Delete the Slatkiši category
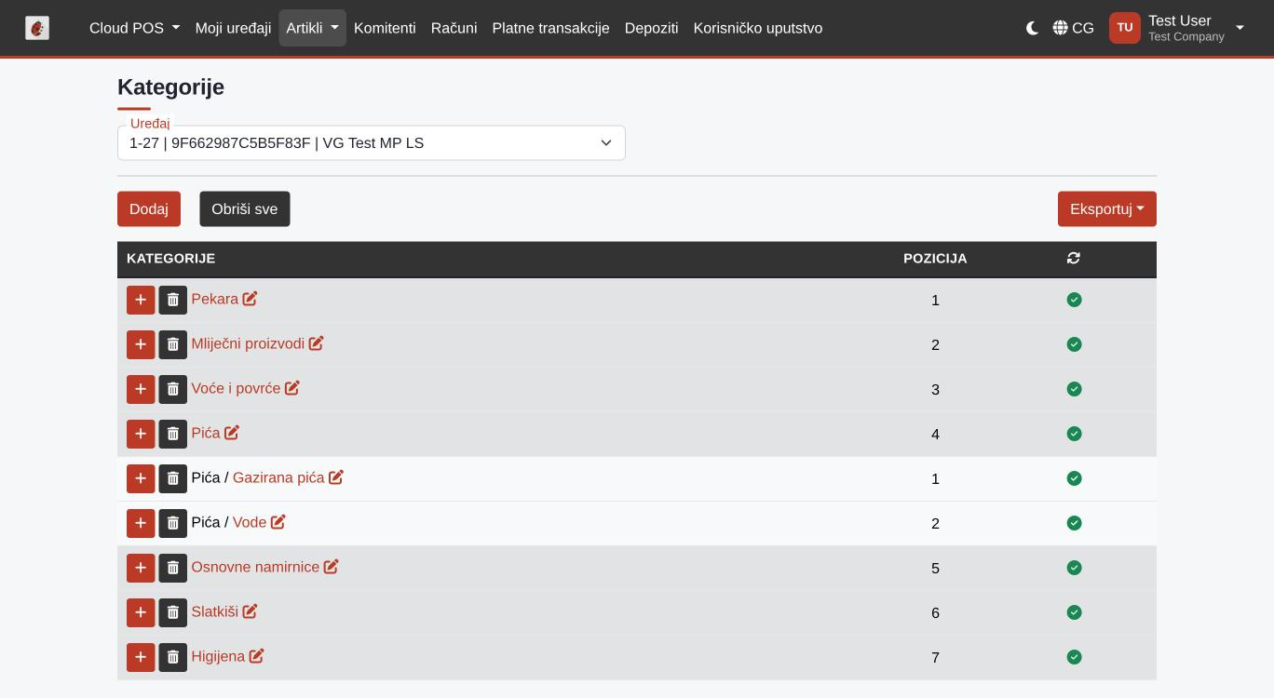 [x=173, y=612]
